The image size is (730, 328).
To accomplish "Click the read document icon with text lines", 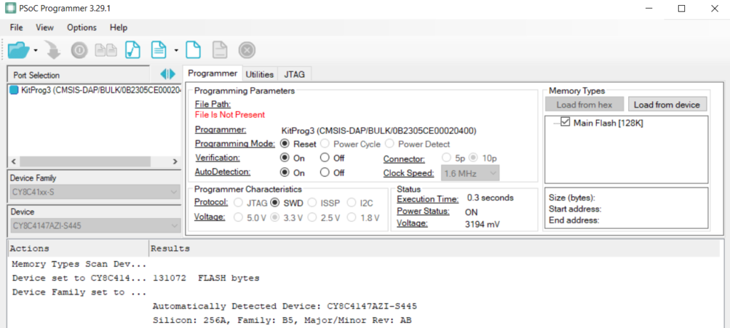I will [x=159, y=50].
